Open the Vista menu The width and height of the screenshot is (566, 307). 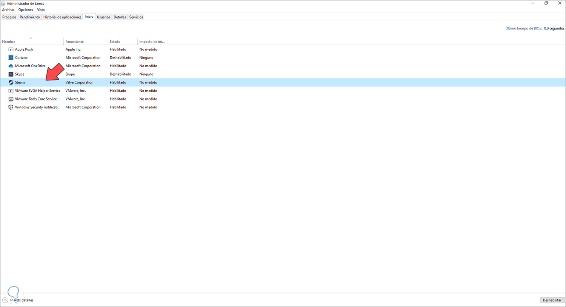point(41,10)
